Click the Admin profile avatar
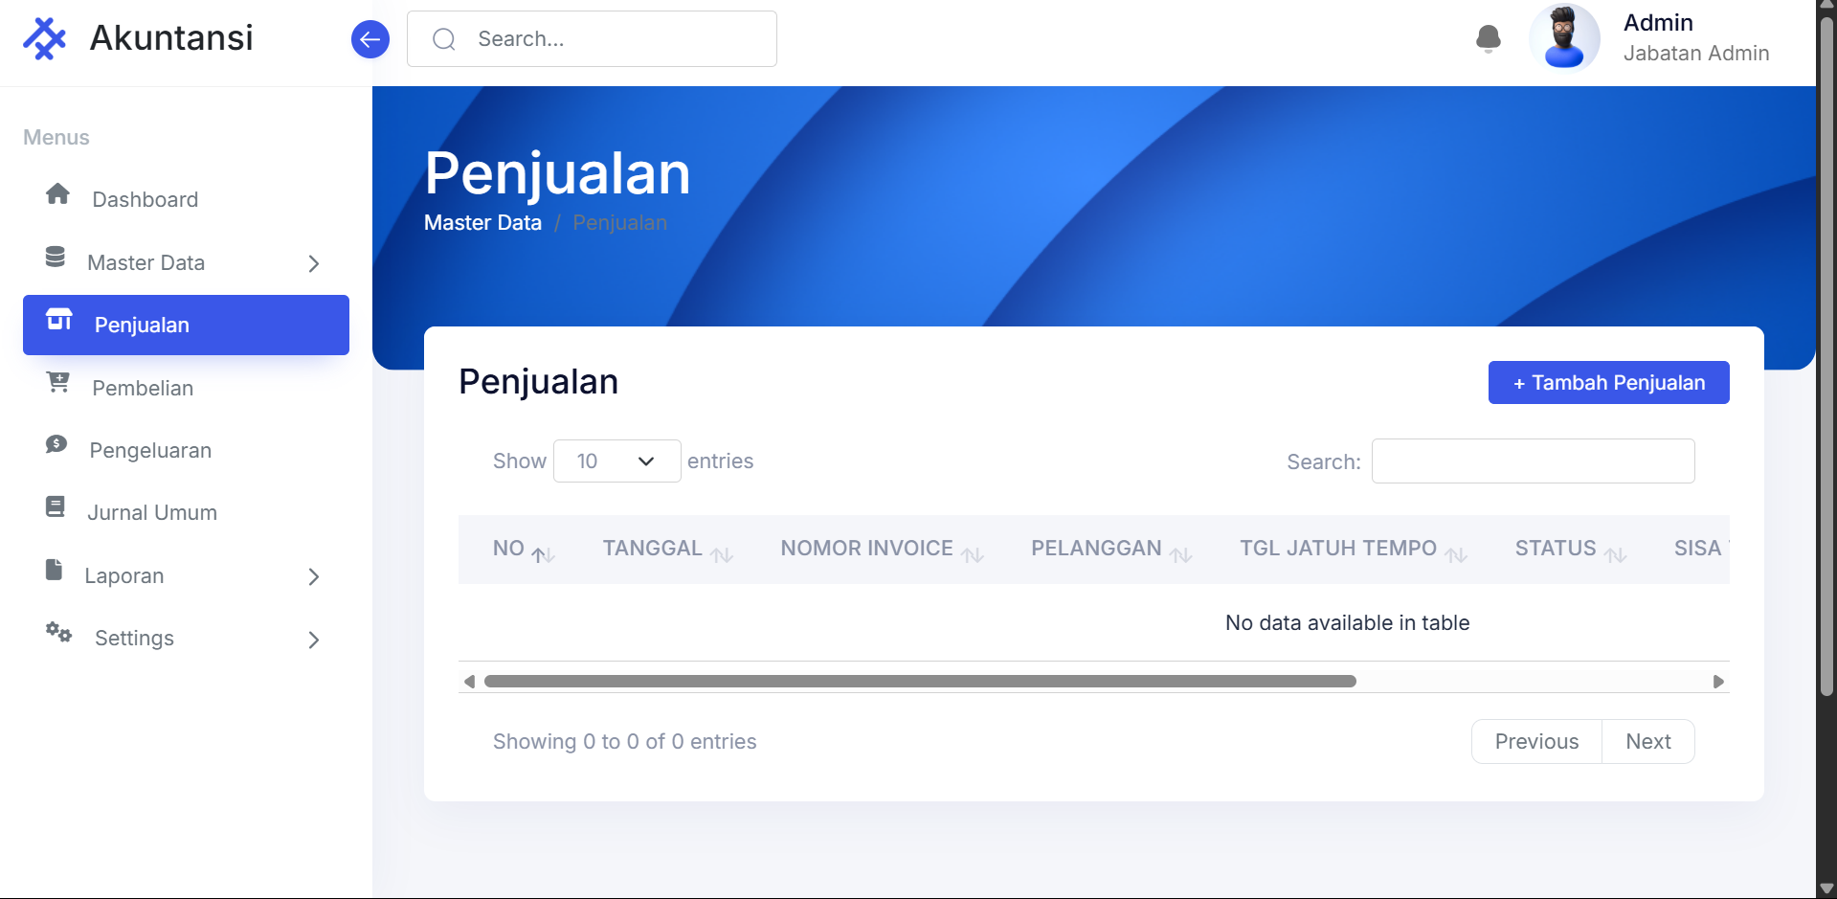Viewport: 1837px width, 899px height. (x=1564, y=38)
